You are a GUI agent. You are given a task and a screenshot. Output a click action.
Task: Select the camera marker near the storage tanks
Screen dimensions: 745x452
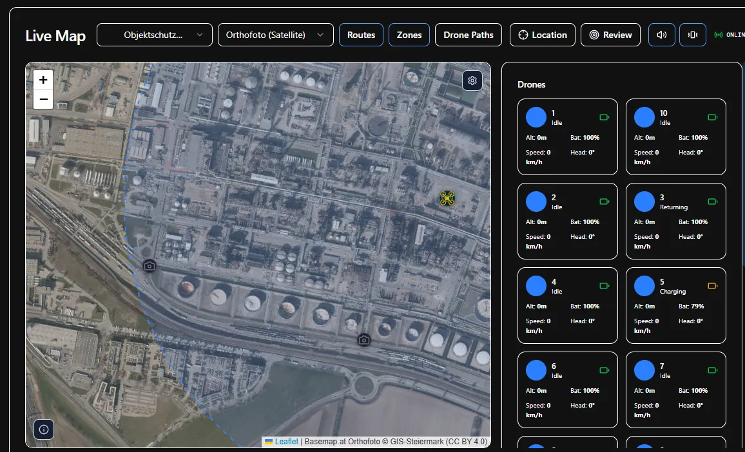click(364, 340)
